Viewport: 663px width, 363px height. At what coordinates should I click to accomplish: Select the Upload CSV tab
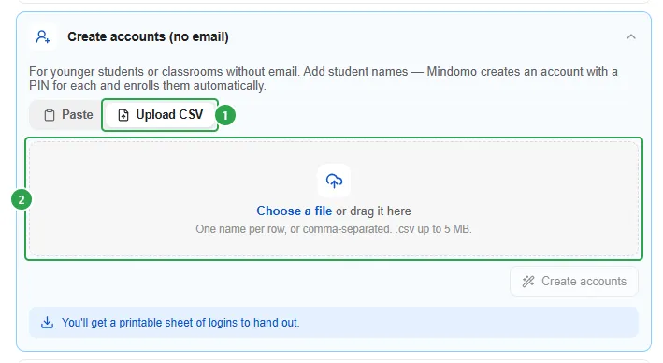tap(160, 115)
